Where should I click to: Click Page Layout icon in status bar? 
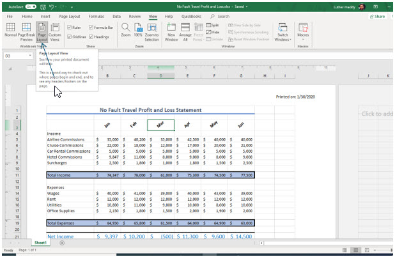click(356, 250)
